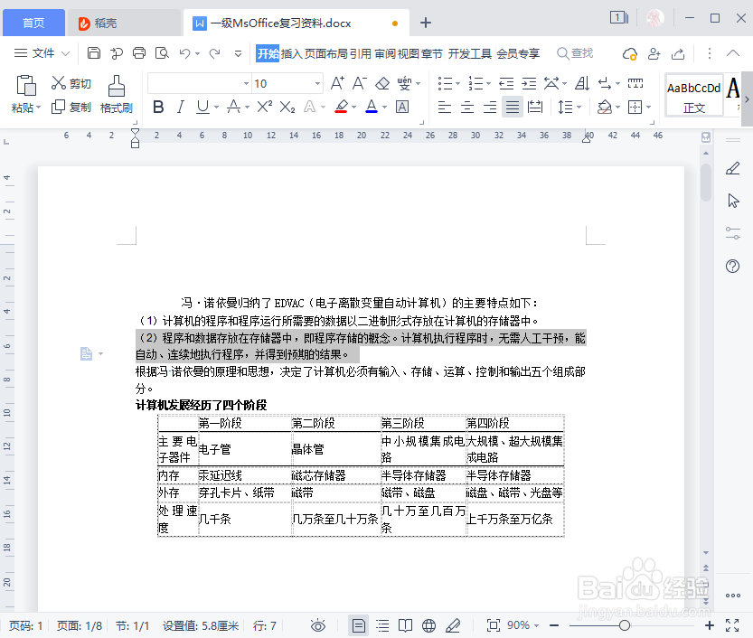Open sidebar settings sliders icon
Viewport: 753px width, 638px height.
[733, 233]
